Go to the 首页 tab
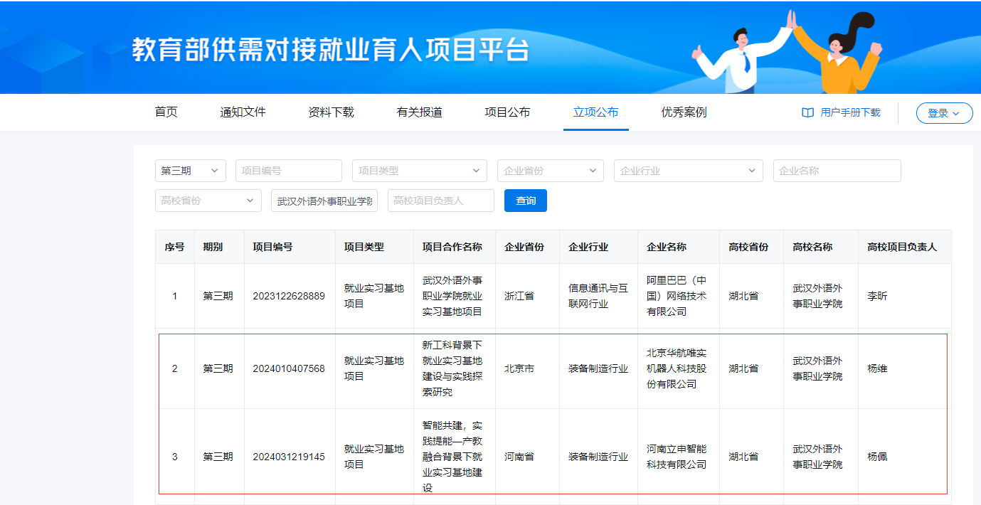The height and width of the screenshot is (505, 981). (x=166, y=112)
